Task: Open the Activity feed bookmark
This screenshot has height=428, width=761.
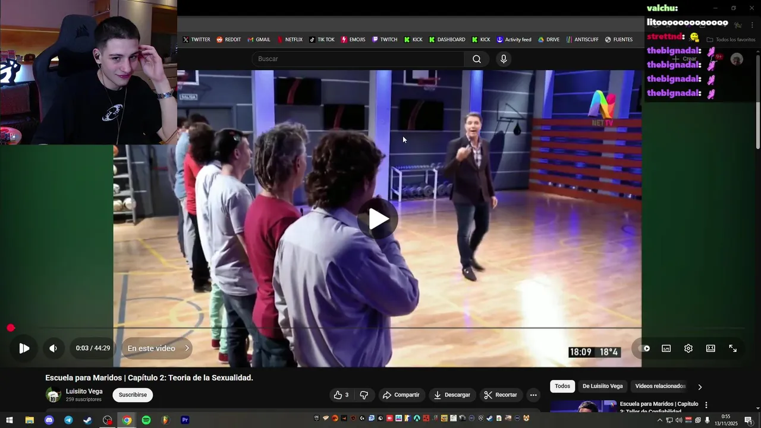Action: pyautogui.click(x=514, y=40)
